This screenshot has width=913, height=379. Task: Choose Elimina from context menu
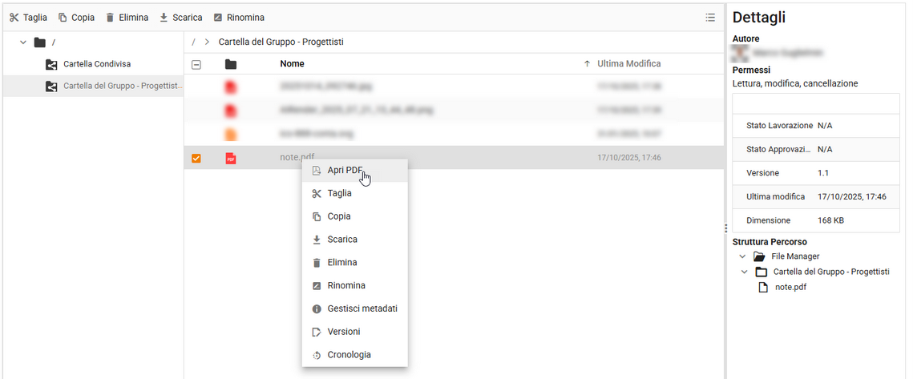click(354, 263)
